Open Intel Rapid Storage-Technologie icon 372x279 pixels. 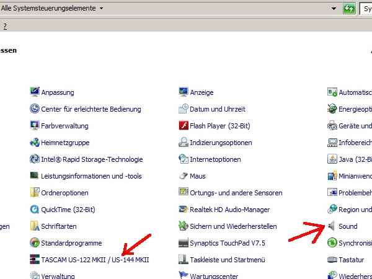coord(35,159)
